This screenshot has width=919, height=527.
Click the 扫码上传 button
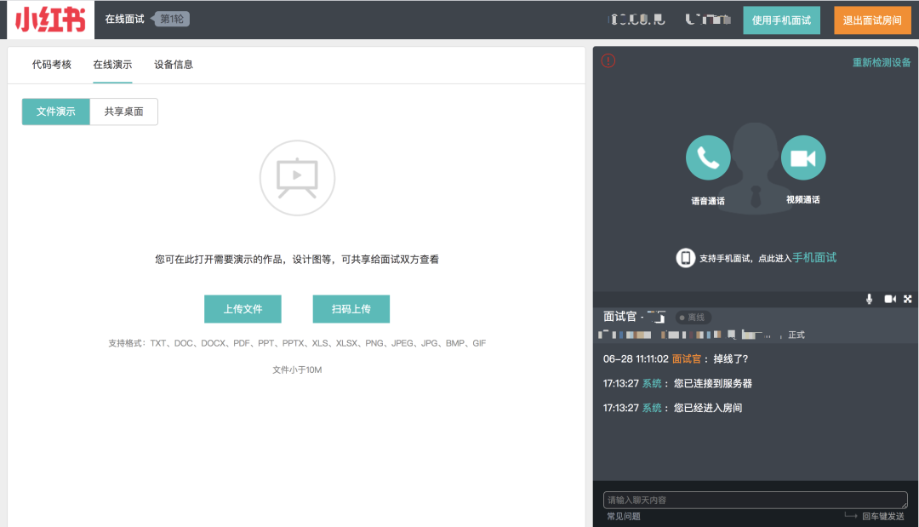[x=351, y=309]
